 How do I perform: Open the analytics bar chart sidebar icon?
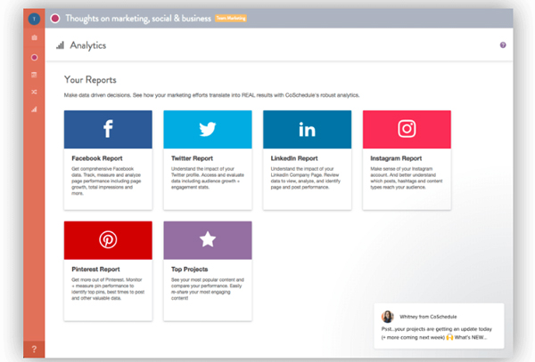click(34, 109)
